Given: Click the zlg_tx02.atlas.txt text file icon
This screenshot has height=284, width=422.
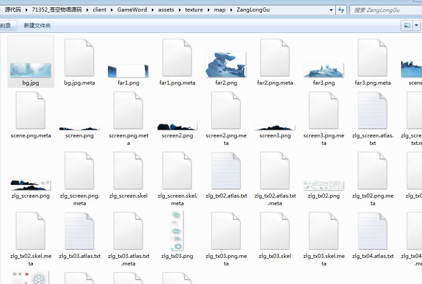Looking at the screenshot, I should [226, 171].
